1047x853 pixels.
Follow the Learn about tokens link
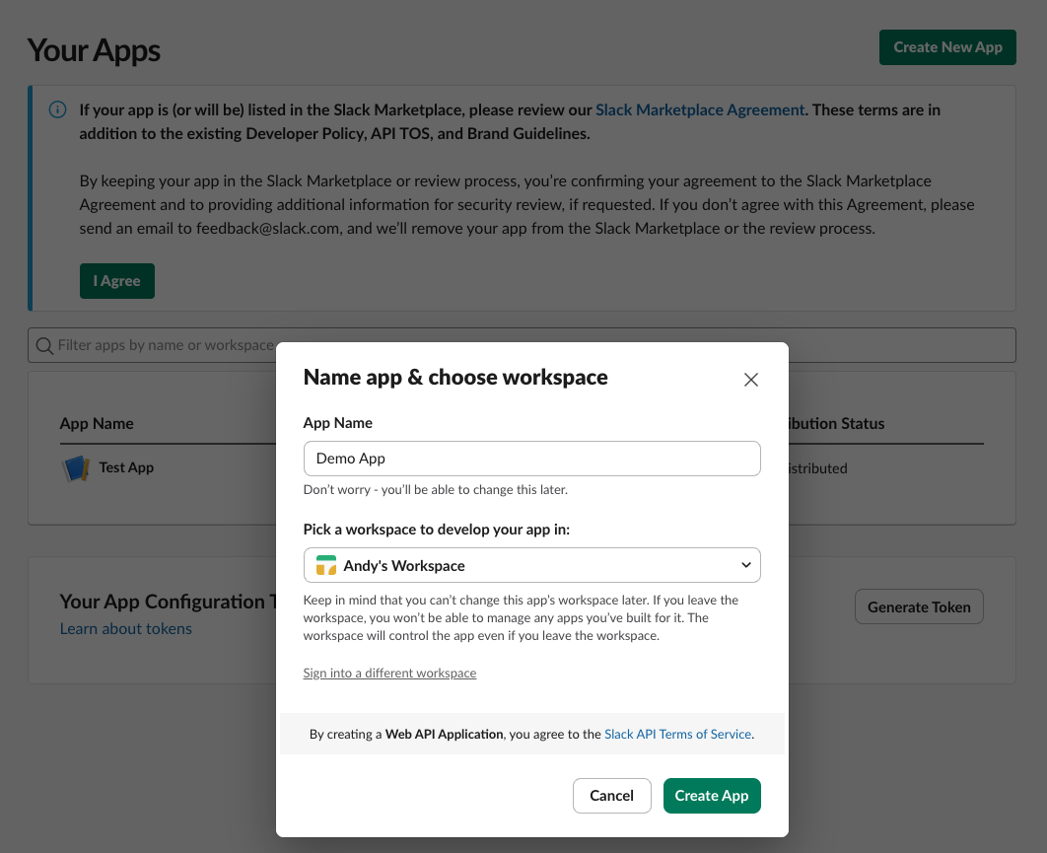pyautogui.click(x=126, y=629)
